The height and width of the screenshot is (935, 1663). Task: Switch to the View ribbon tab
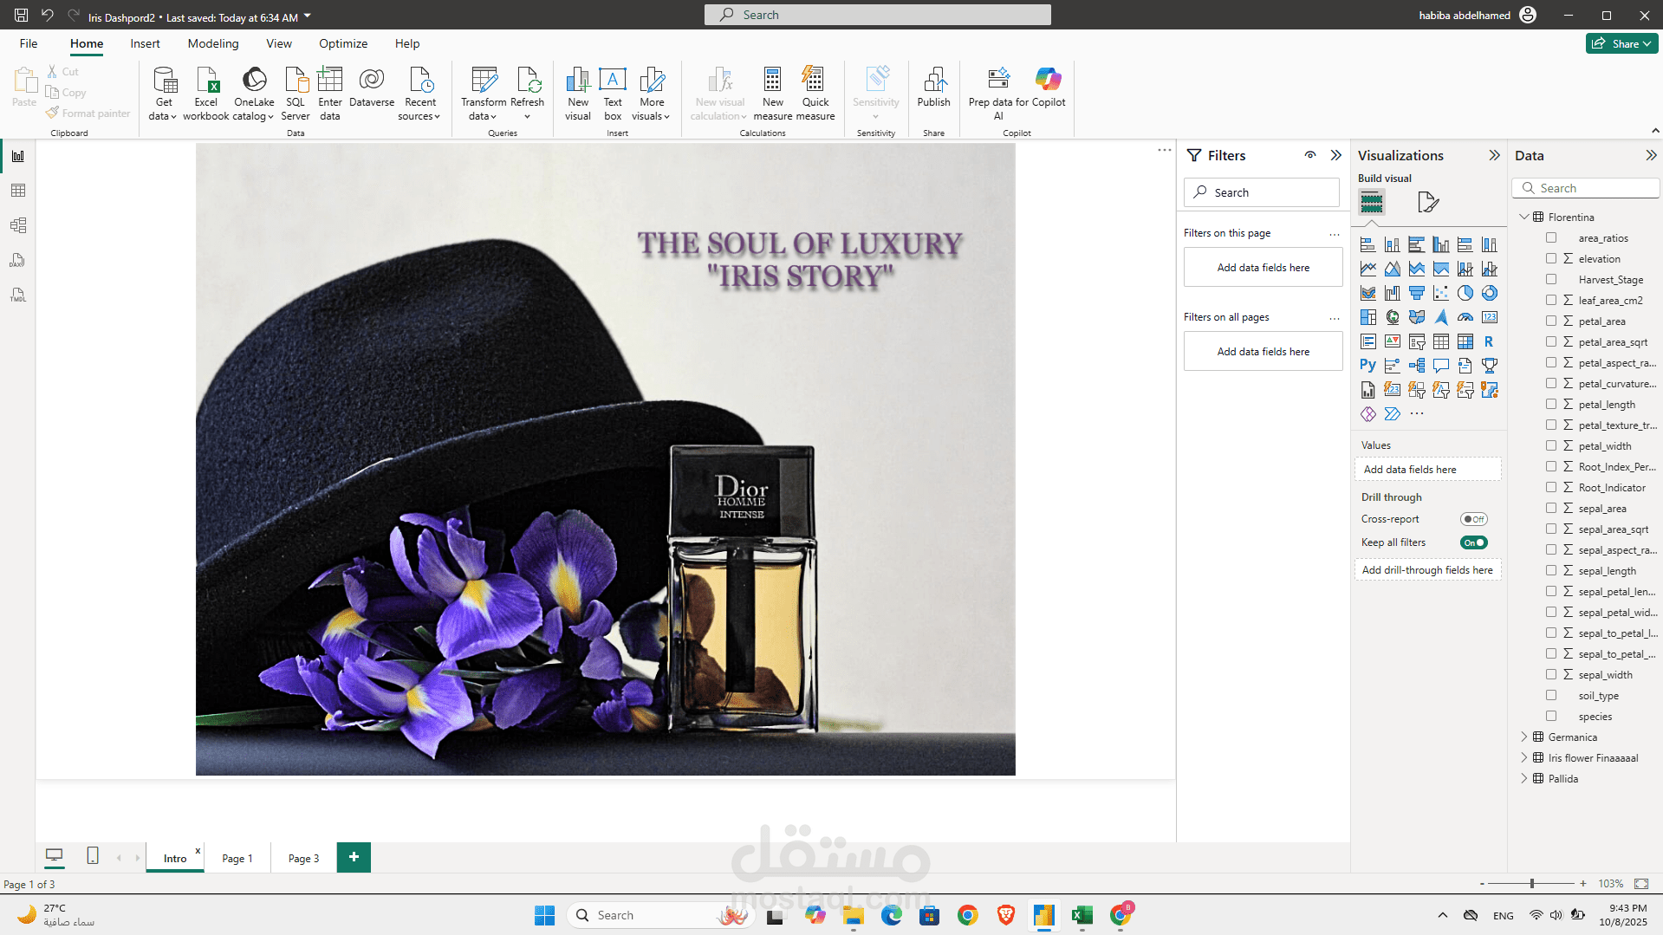click(279, 43)
